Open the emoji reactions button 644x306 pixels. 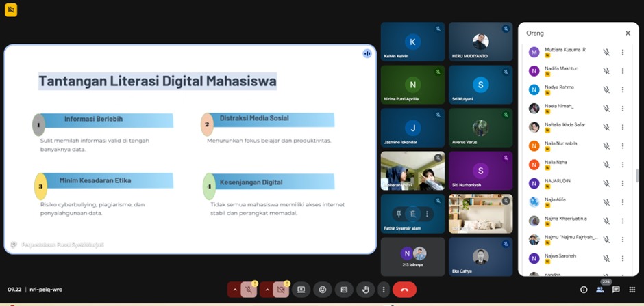click(x=323, y=290)
